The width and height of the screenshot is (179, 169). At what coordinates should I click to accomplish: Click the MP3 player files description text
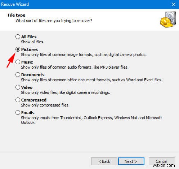click(x=75, y=67)
